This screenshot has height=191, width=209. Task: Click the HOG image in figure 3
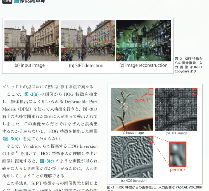click(x=176, y=109)
